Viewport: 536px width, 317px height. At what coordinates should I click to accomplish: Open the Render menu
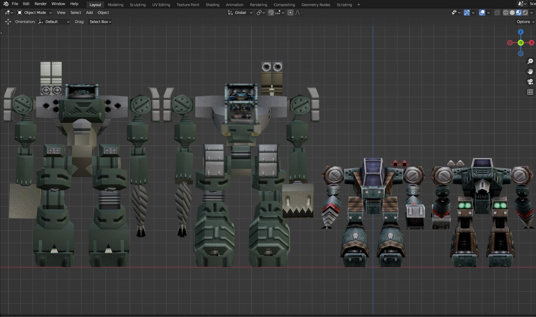[x=41, y=4]
